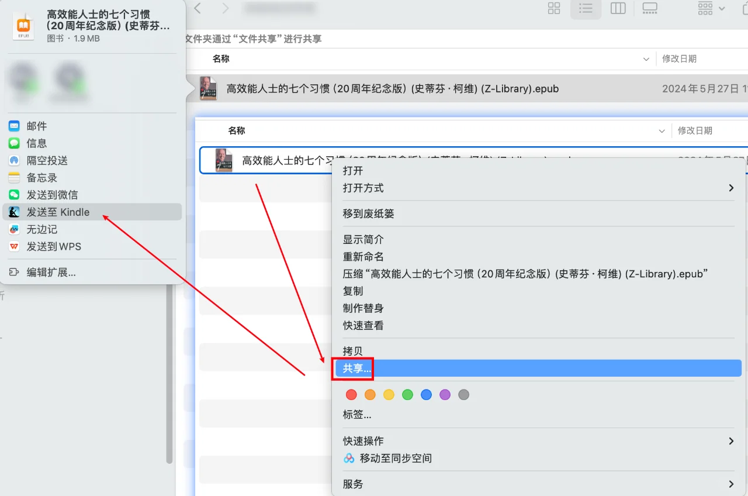Switch Finder to list view
The height and width of the screenshot is (496, 748).
click(586, 8)
